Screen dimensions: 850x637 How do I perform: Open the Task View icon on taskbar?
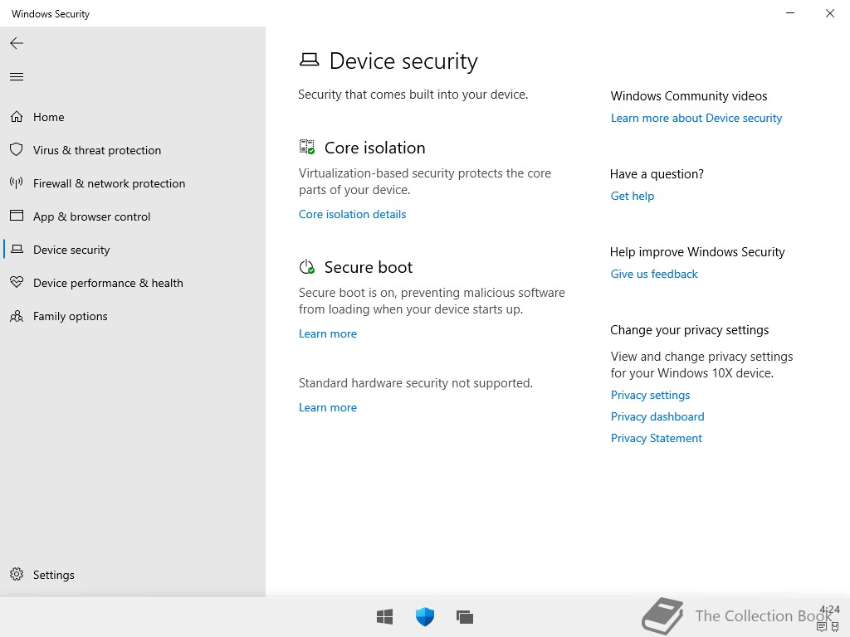point(465,616)
